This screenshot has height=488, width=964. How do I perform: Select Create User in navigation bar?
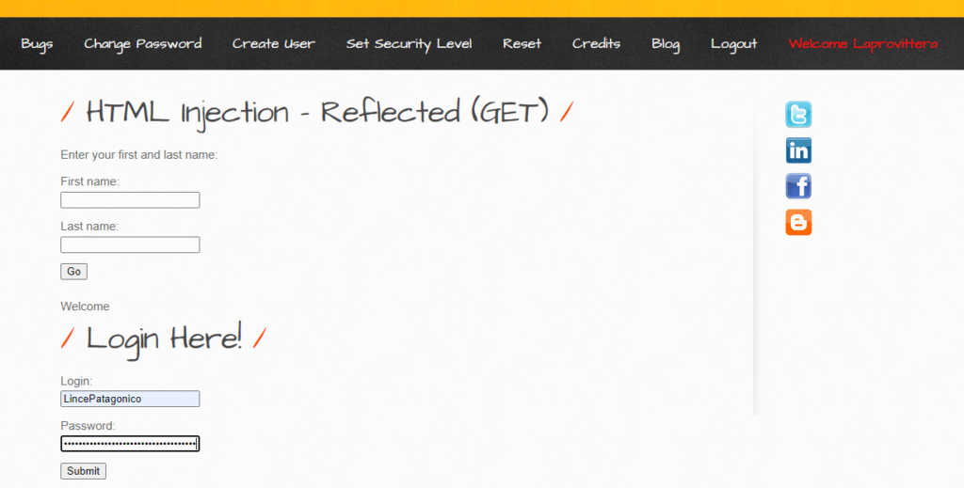[273, 44]
